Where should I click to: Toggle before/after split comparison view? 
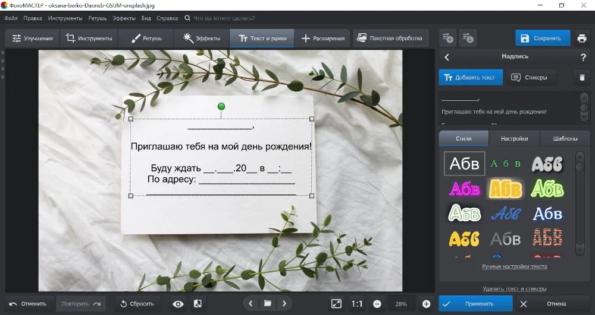198,304
